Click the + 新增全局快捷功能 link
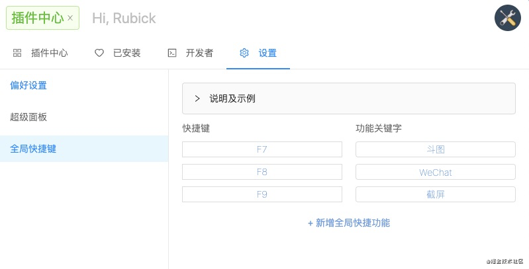Image resolution: width=529 pixels, height=269 pixels. [349, 223]
